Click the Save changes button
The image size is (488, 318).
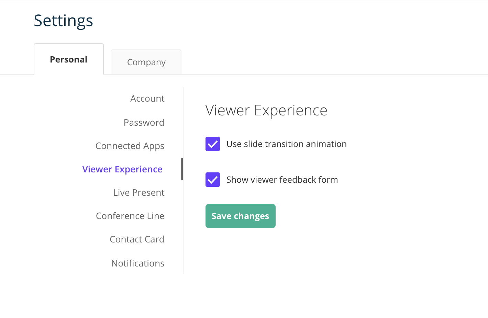point(241,216)
